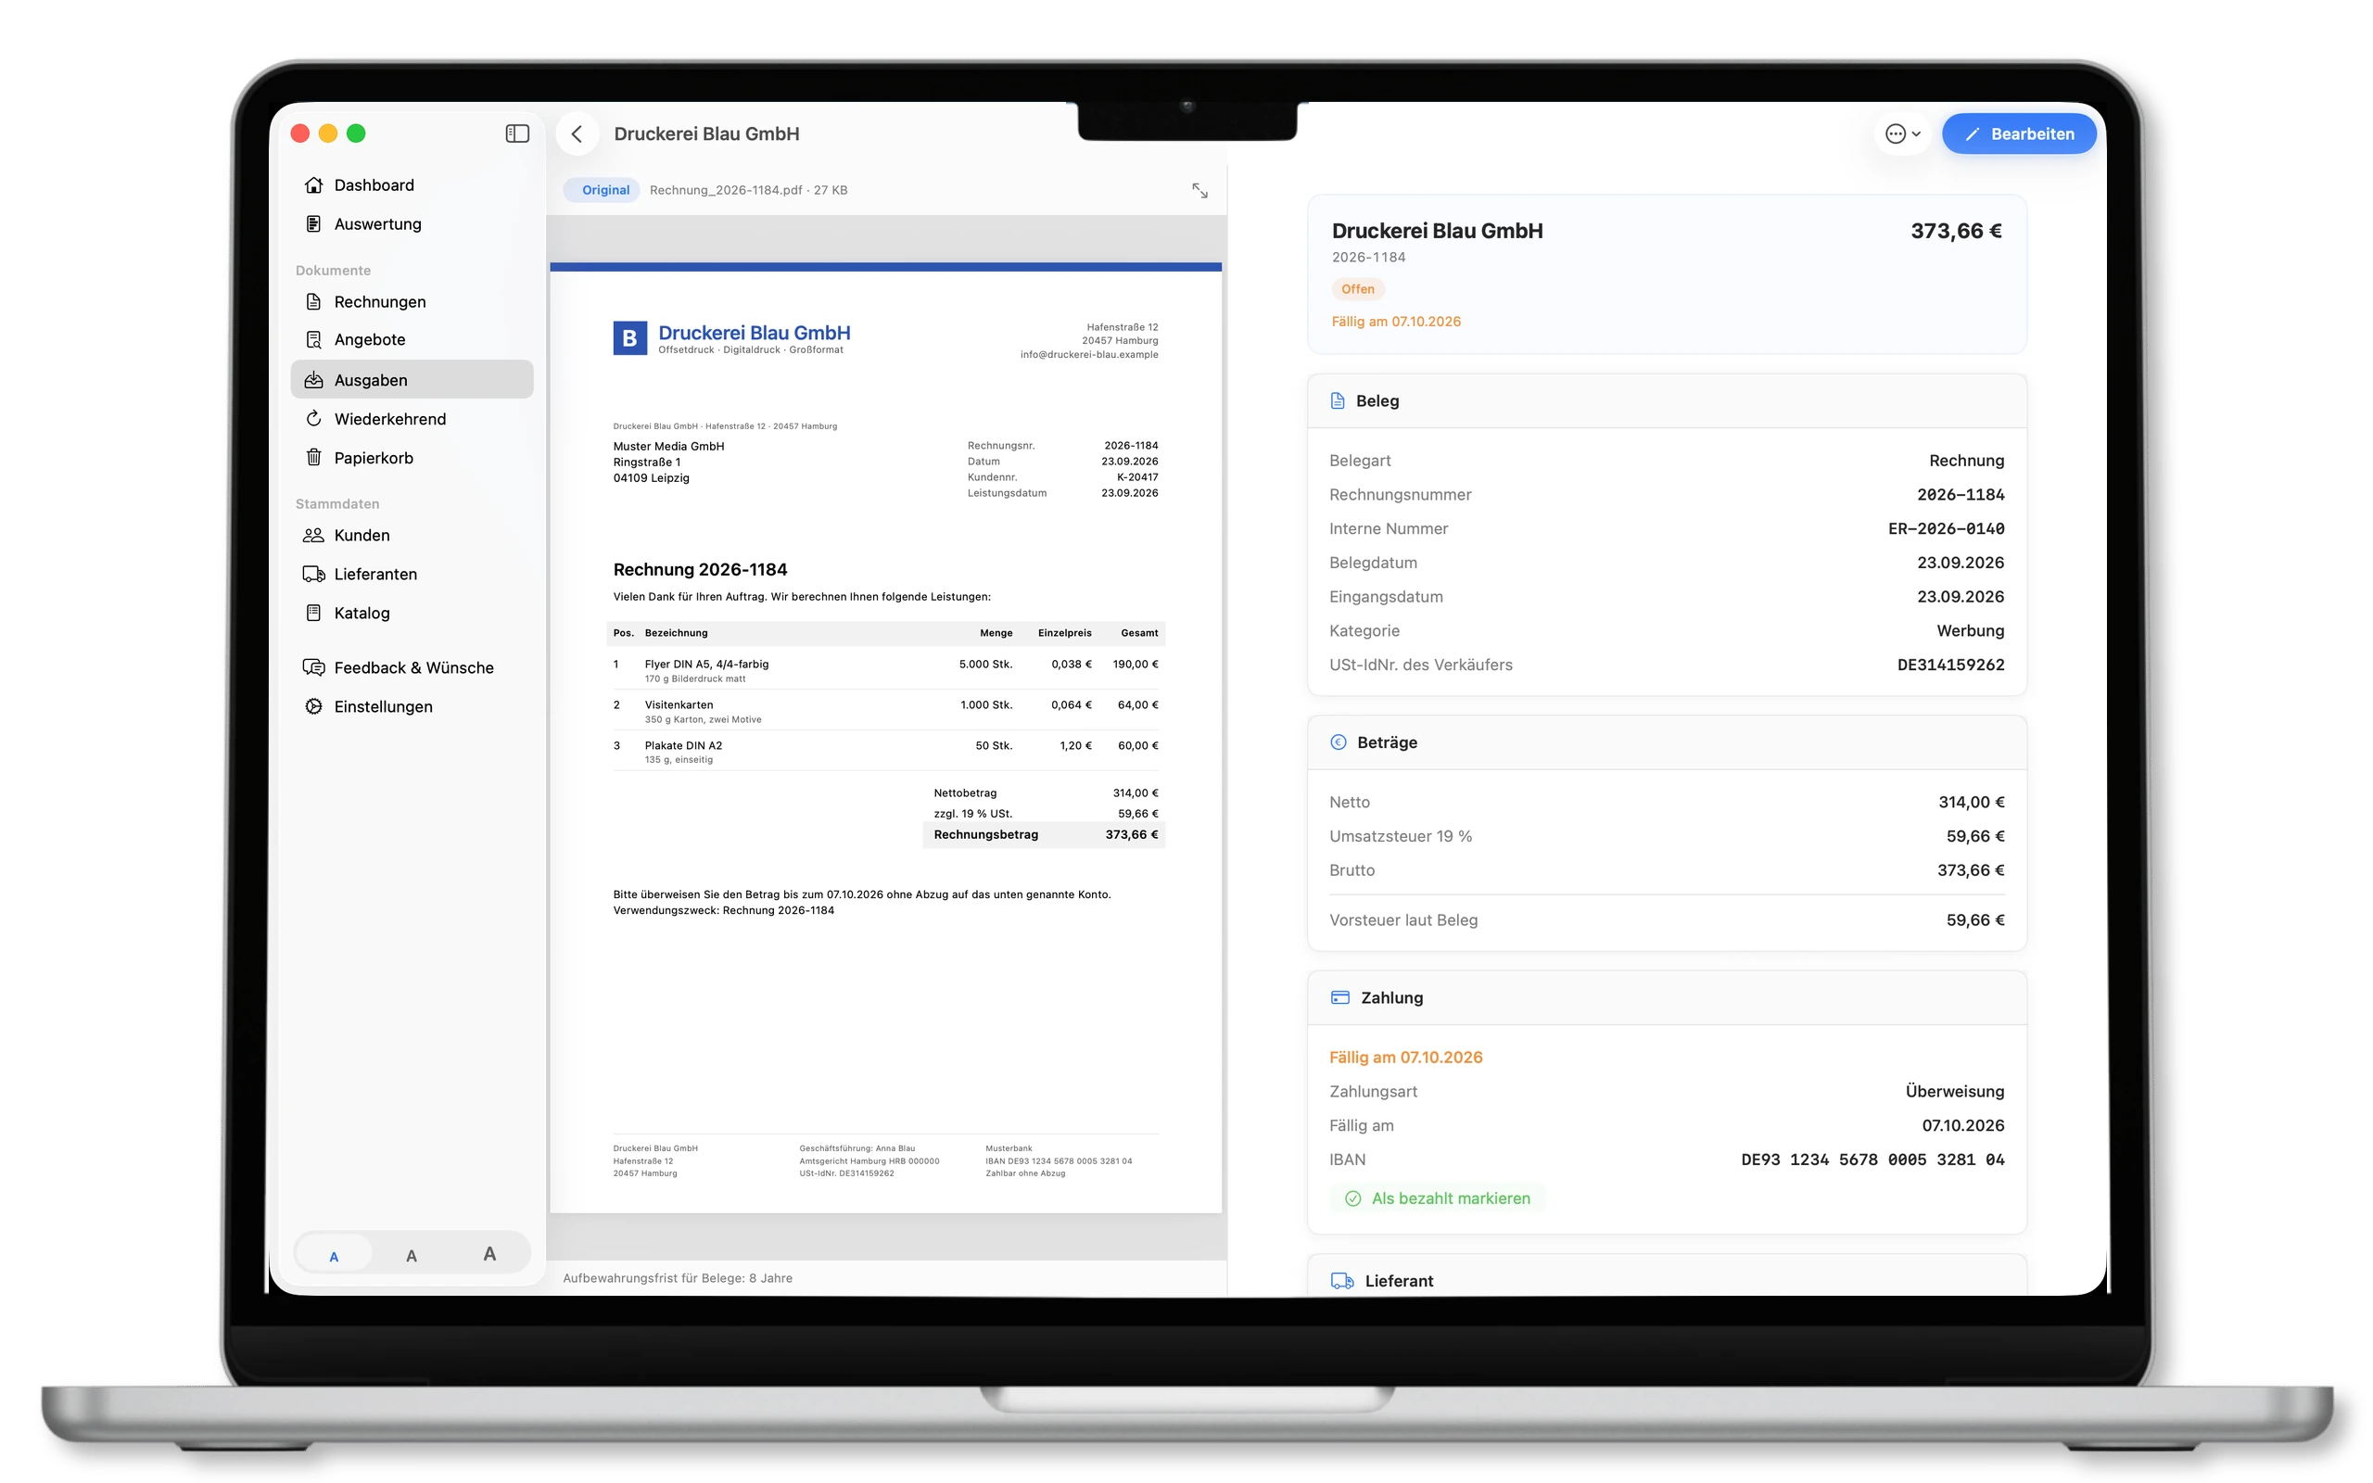
Task: Click the Feedback & Wünsche chat icon
Action: [x=314, y=668]
